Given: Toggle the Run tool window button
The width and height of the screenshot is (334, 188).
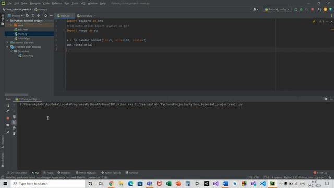Looking at the screenshot, I should [35, 173].
